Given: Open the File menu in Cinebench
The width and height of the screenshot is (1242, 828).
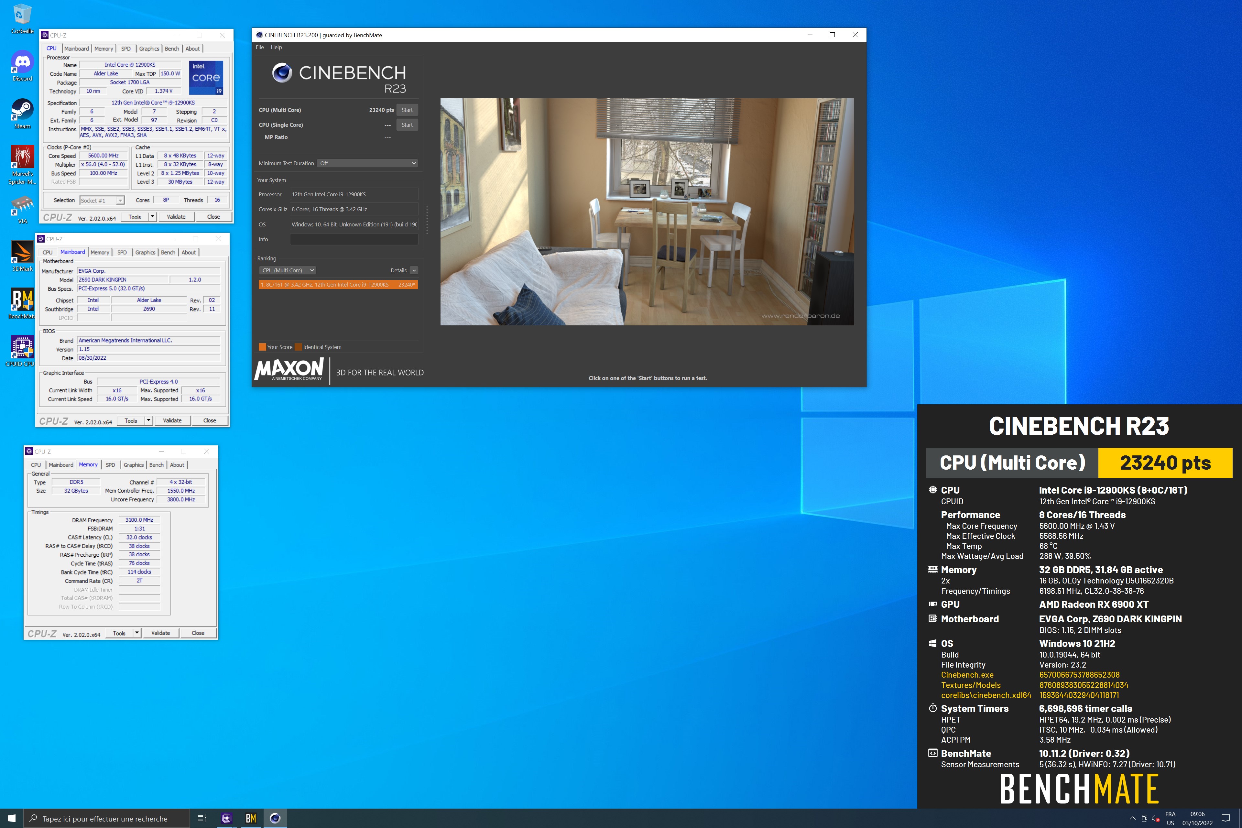Looking at the screenshot, I should (260, 48).
